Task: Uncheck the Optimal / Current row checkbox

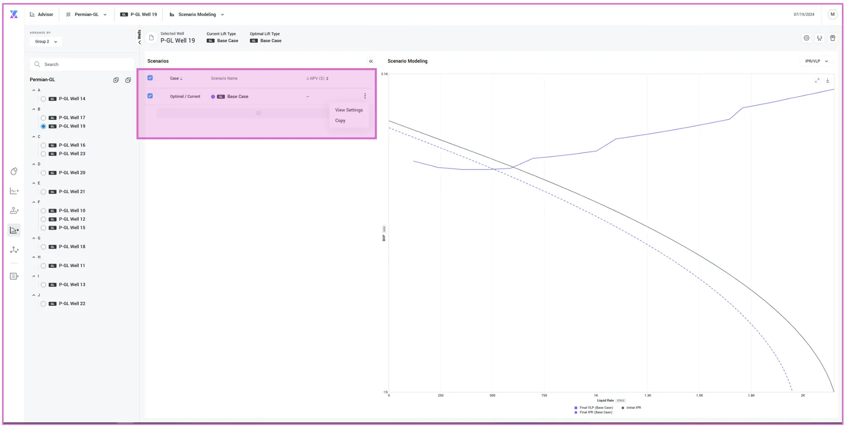Action: click(150, 96)
